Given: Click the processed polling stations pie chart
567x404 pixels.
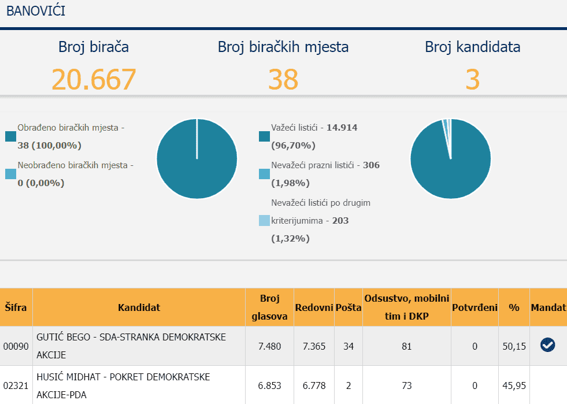Looking at the screenshot, I should pyautogui.click(x=197, y=158).
